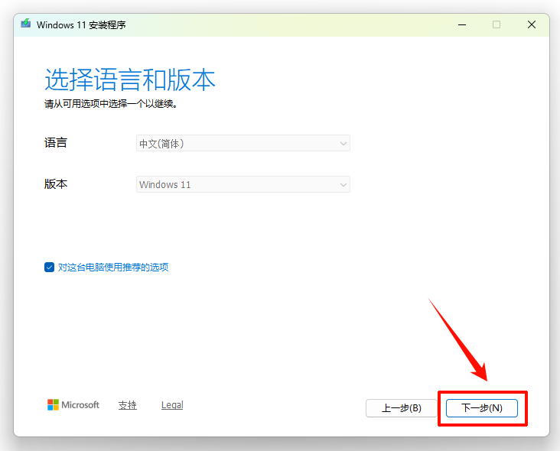Open the Legal link
The width and height of the screenshot is (560, 451).
(x=172, y=405)
